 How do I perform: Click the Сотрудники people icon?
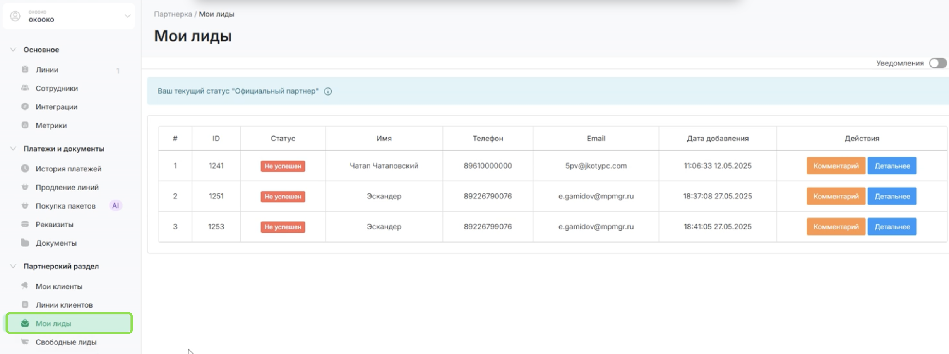click(25, 88)
